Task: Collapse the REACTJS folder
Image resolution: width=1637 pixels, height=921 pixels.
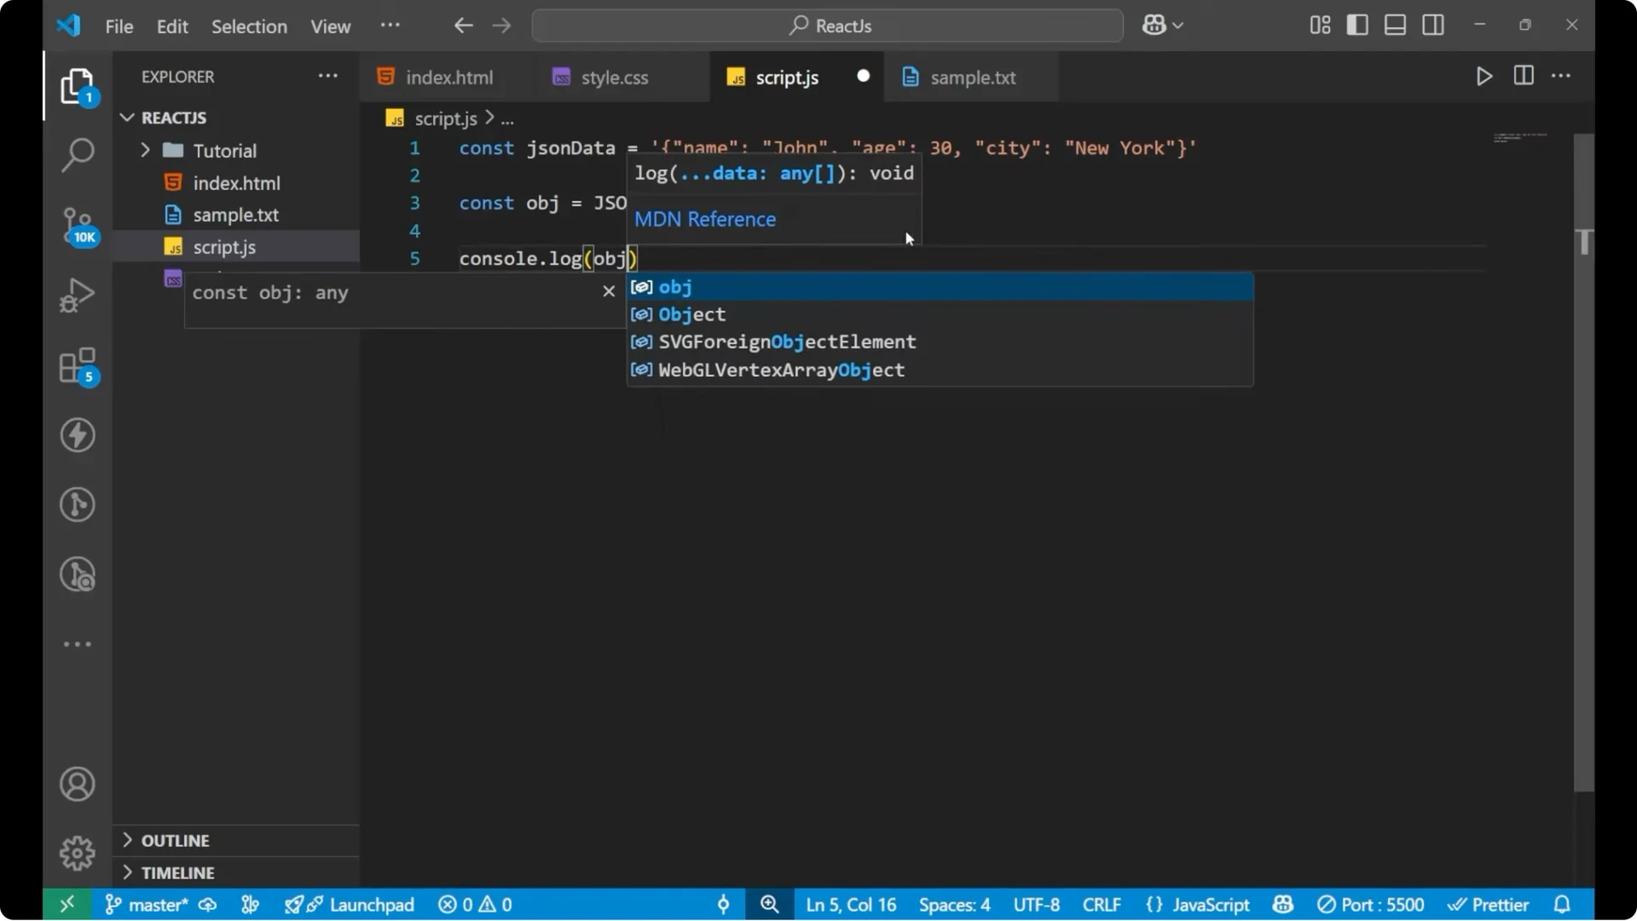Action: [127, 118]
